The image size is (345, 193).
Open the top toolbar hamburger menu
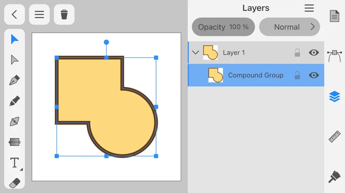click(x=39, y=15)
